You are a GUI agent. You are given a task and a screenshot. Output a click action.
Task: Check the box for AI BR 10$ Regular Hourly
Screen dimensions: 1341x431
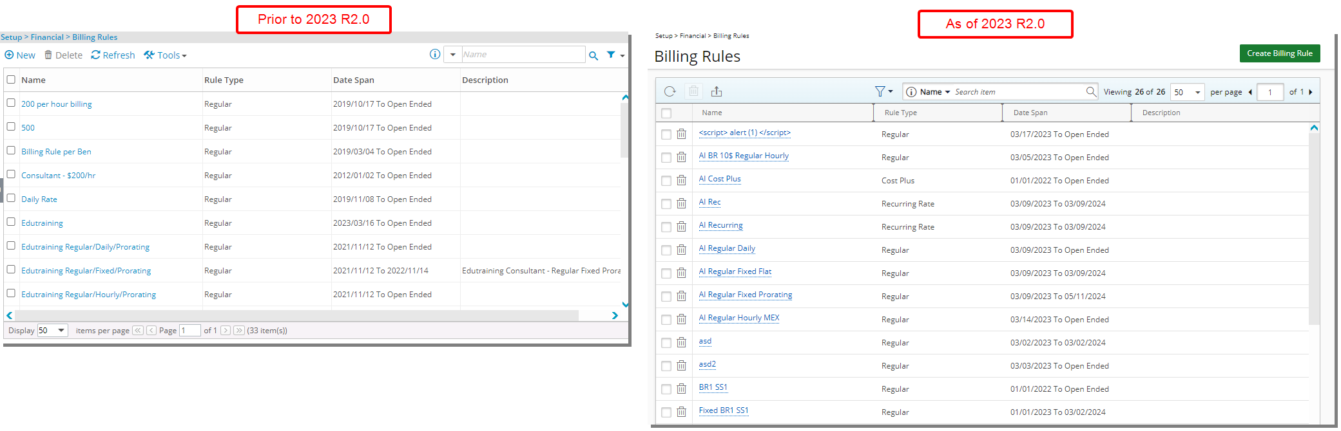[x=666, y=158]
